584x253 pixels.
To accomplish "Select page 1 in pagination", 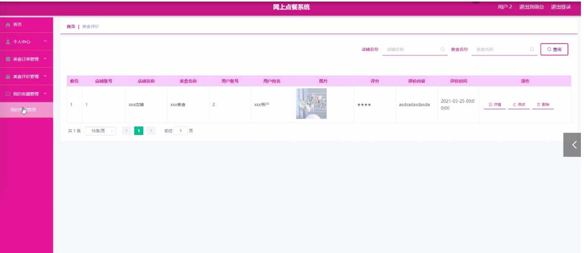I will point(139,131).
